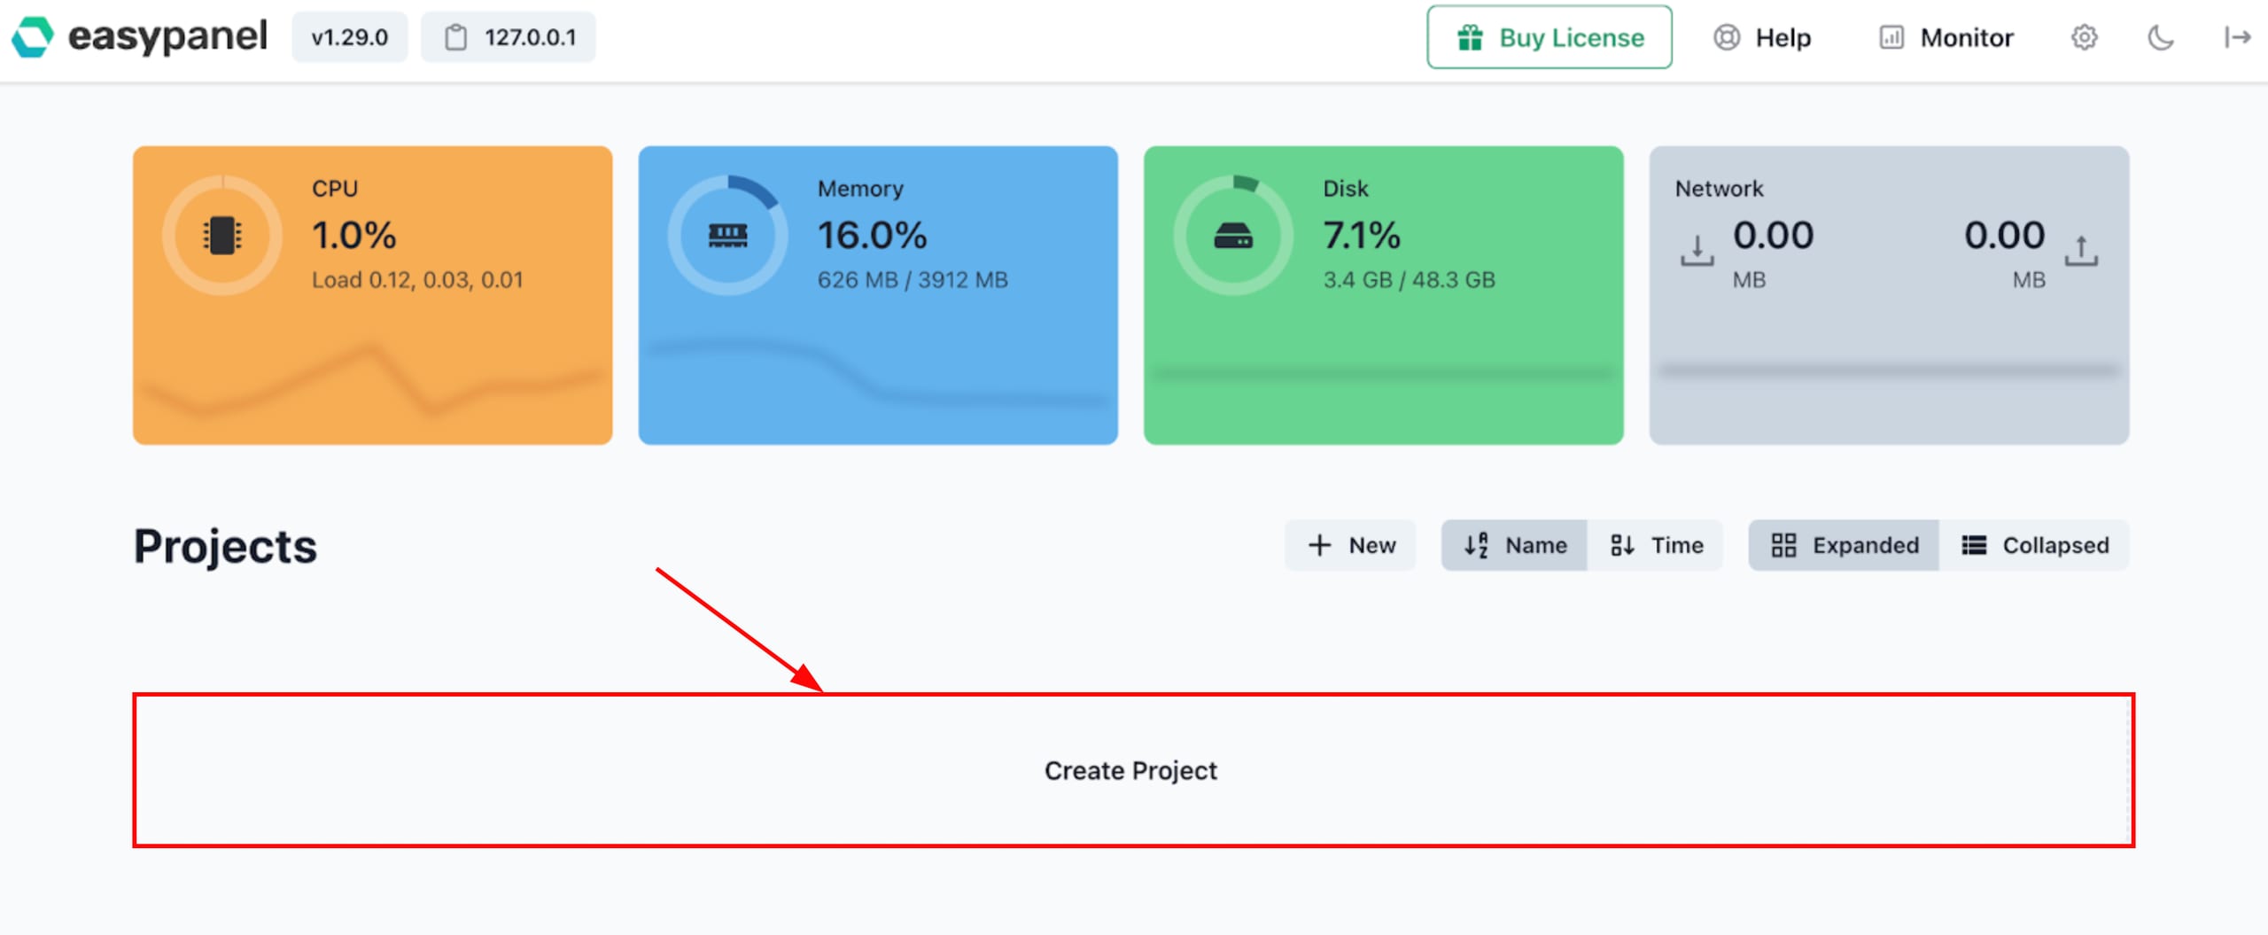Screen dimensions: 2268x935
Task: Click the Buy License button
Action: (x=1549, y=37)
